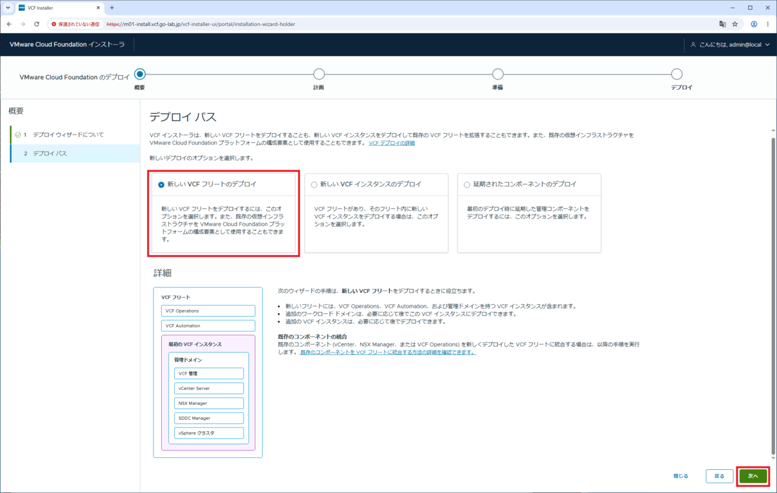Select 新しい VCF フリートのデプロイ radio button

[161, 184]
